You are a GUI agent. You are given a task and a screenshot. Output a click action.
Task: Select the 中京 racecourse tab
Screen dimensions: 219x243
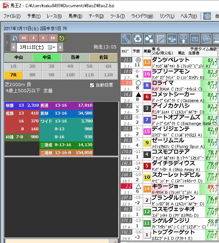[47, 57]
